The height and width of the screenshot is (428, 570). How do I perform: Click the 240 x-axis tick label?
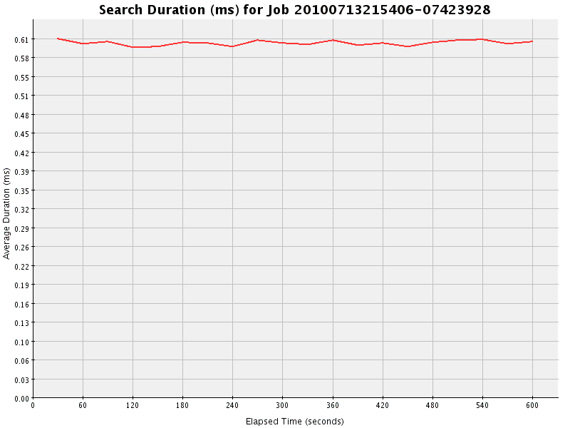click(x=233, y=405)
